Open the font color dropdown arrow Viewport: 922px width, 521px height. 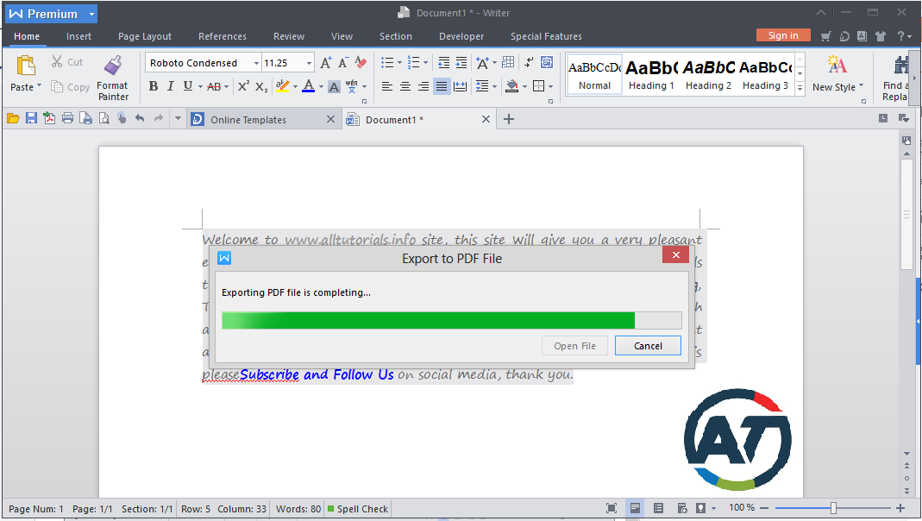321,87
